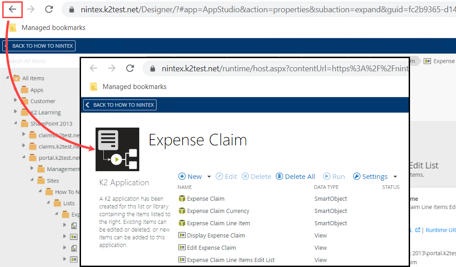The width and height of the screenshot is (456, 267).
Task: Click the forward arrow in the front browser window
Action: coord(111,68)
